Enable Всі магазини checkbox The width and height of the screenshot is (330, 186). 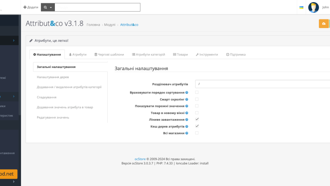(x=197, y=133)
